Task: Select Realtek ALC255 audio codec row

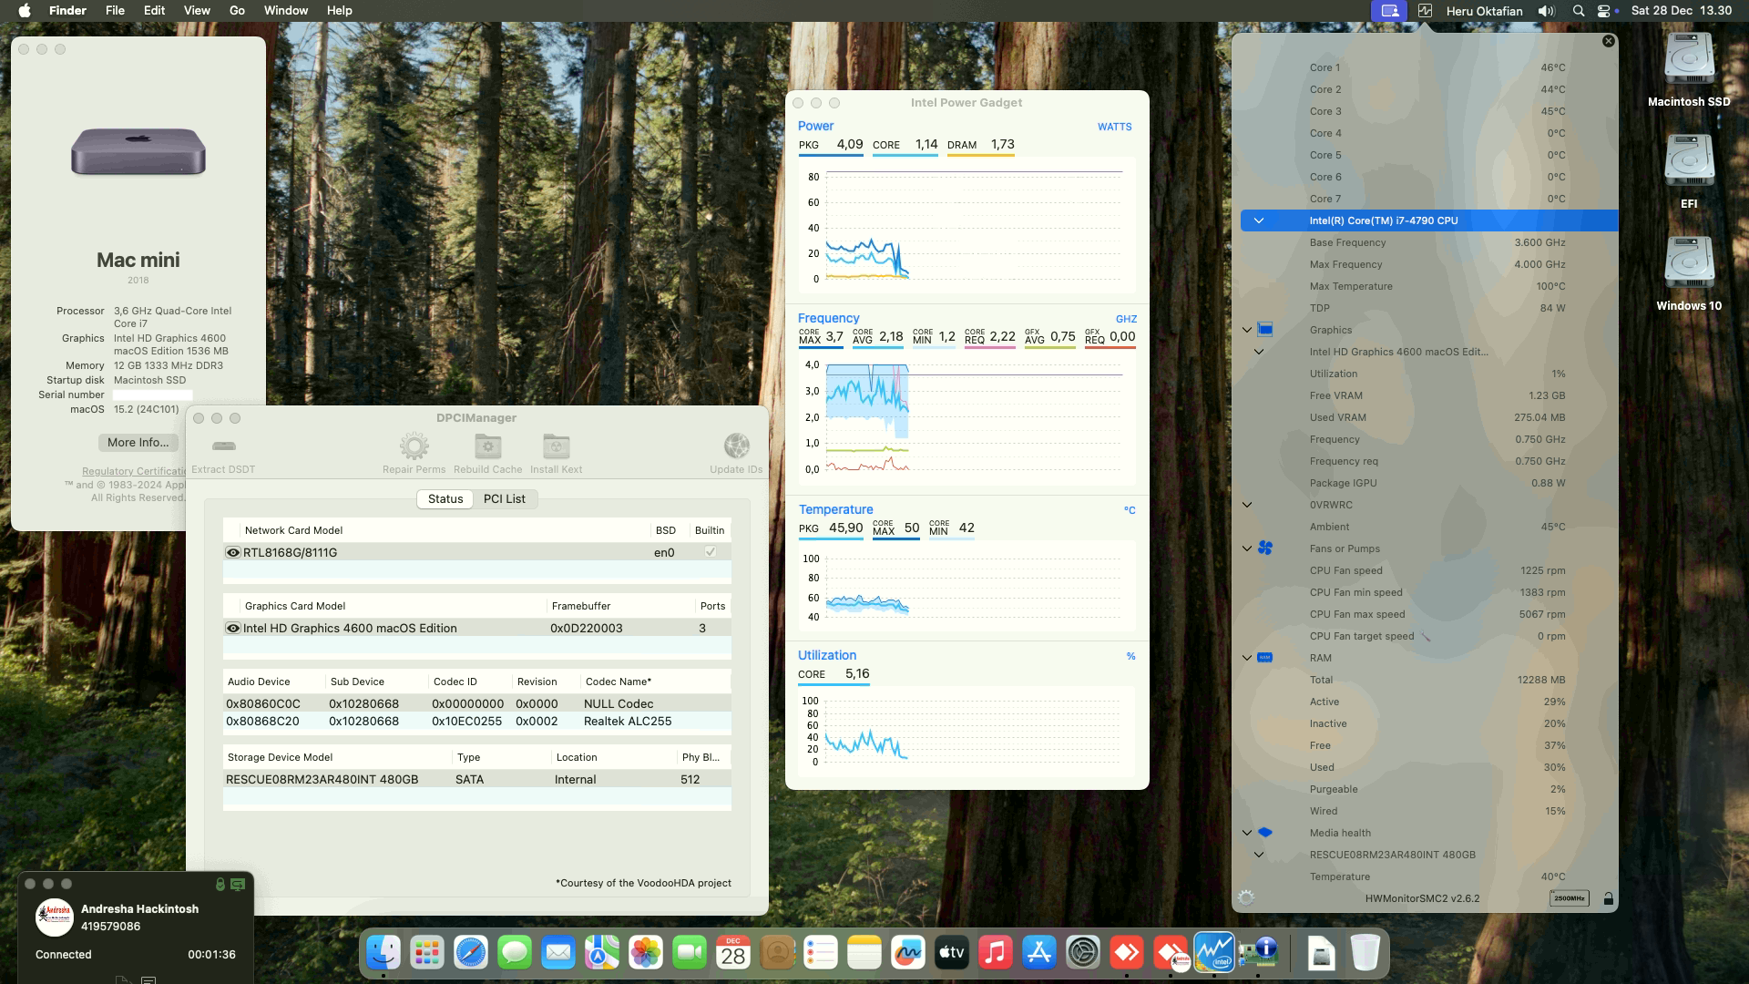Action: coord(477,721)
